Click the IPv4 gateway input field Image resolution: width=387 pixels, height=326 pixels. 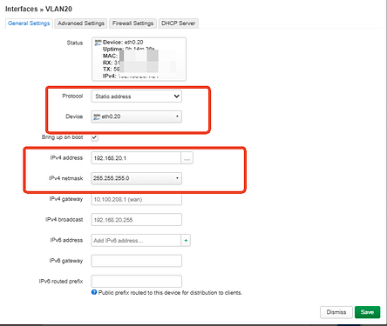click(x=137, y=199)
